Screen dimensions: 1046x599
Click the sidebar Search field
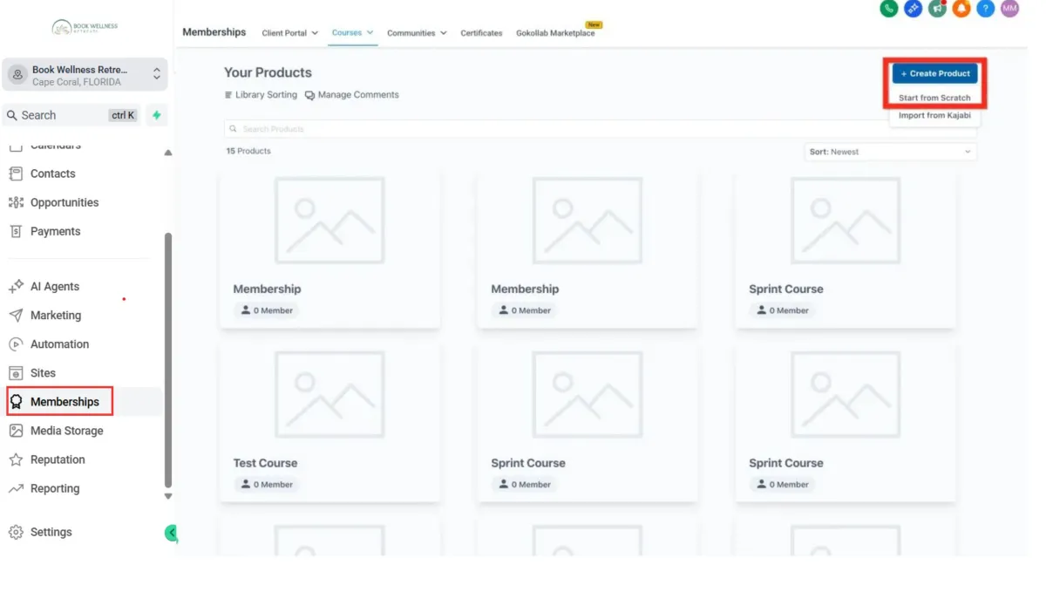tap(71, 115)
